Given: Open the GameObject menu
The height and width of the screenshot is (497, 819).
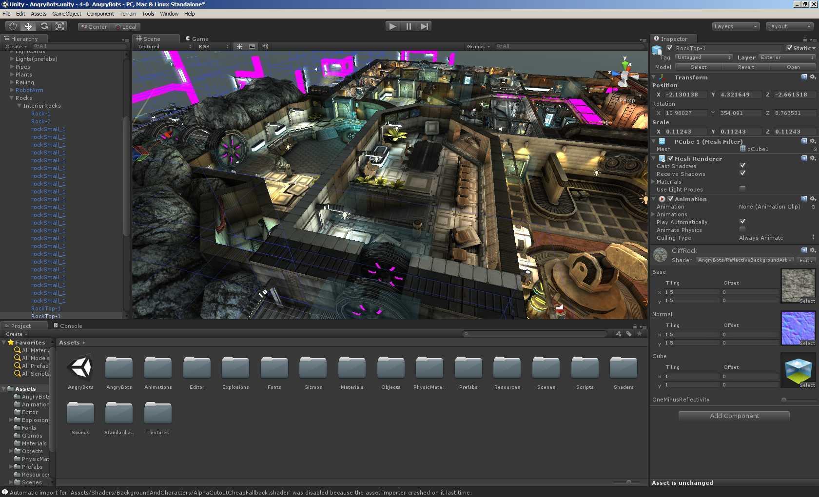Looking at the screenshot, I should (x=66, y=14).
